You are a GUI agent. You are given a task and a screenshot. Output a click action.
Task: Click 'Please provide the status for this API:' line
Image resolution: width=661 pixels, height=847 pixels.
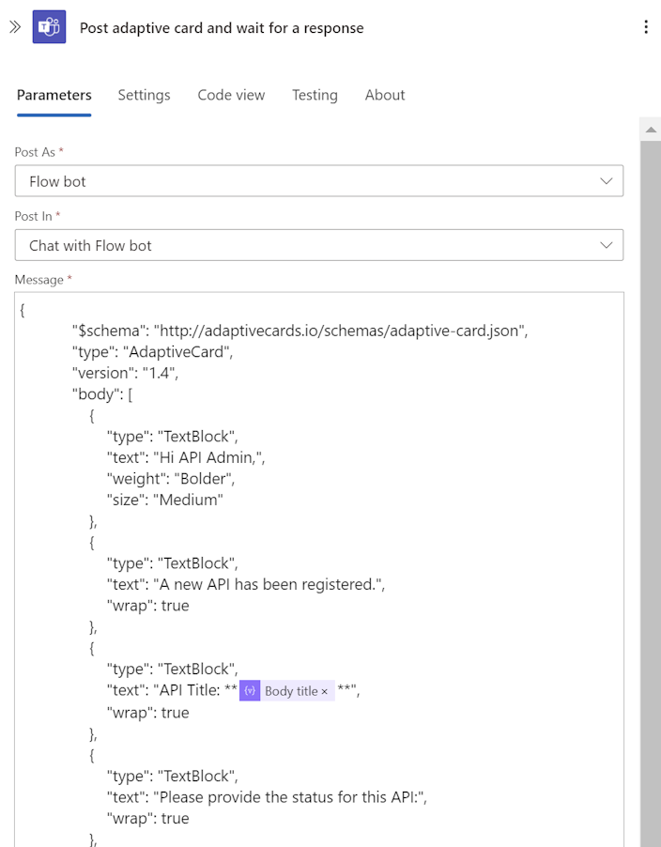(267, 797)
